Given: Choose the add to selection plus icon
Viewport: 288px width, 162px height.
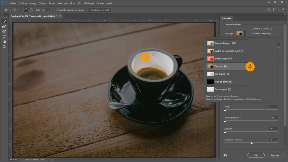Looking at the screenshot, I should tap(26, 10).
